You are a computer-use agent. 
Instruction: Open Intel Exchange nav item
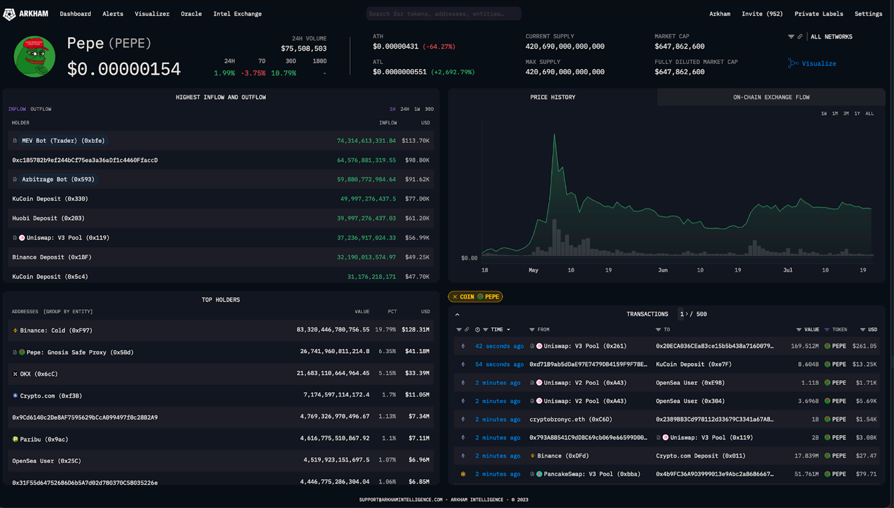pyautogui.click(x=237, y=14)
